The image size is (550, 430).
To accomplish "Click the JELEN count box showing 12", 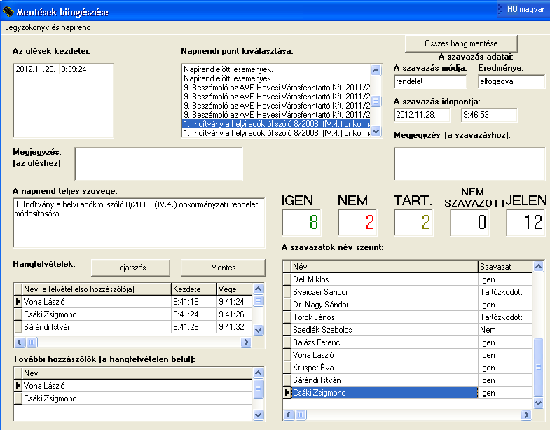I will 526,223.
